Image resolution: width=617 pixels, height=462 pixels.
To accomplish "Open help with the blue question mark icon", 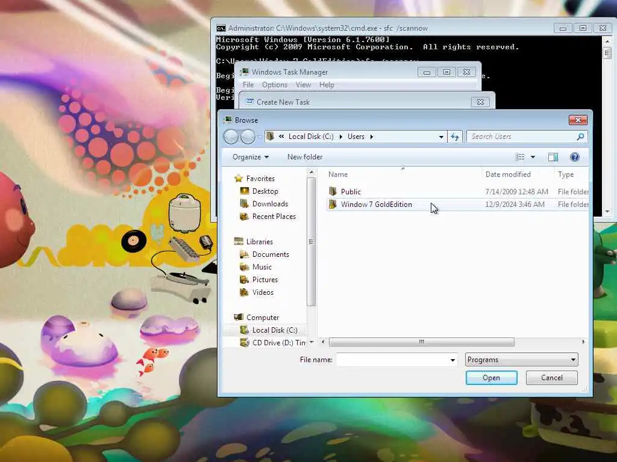I will point(574,157).
